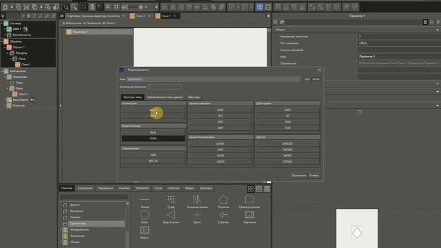Expand the Изображения palette group
The height and width of the screenshot is (248, 441).
tap(61, 229)
